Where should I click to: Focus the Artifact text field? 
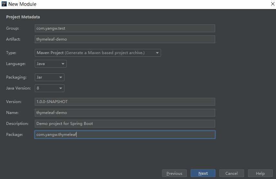(125, 39)
